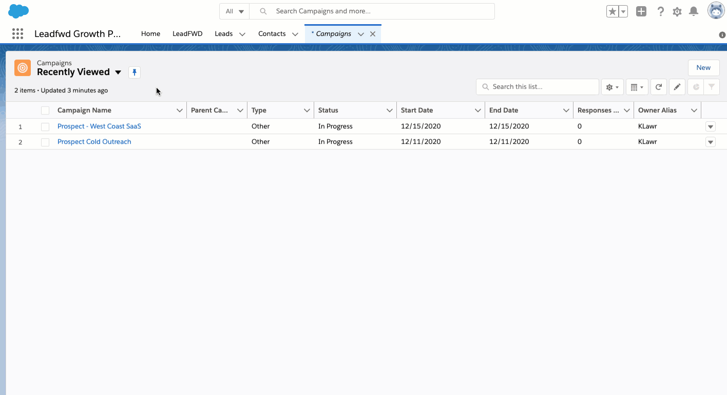Open the Display As table menu

point(637,87)
